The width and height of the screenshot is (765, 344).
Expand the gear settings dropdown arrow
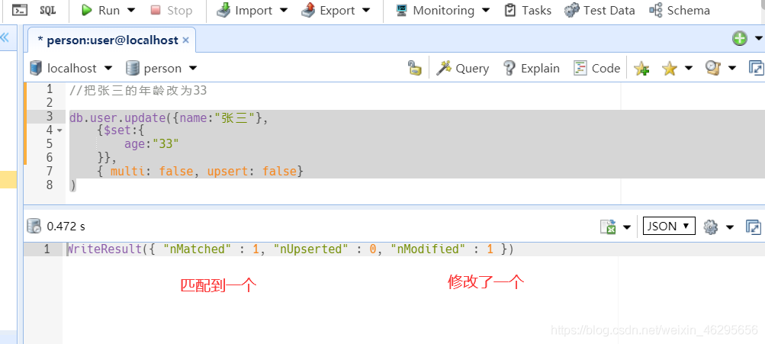[730, 227]
